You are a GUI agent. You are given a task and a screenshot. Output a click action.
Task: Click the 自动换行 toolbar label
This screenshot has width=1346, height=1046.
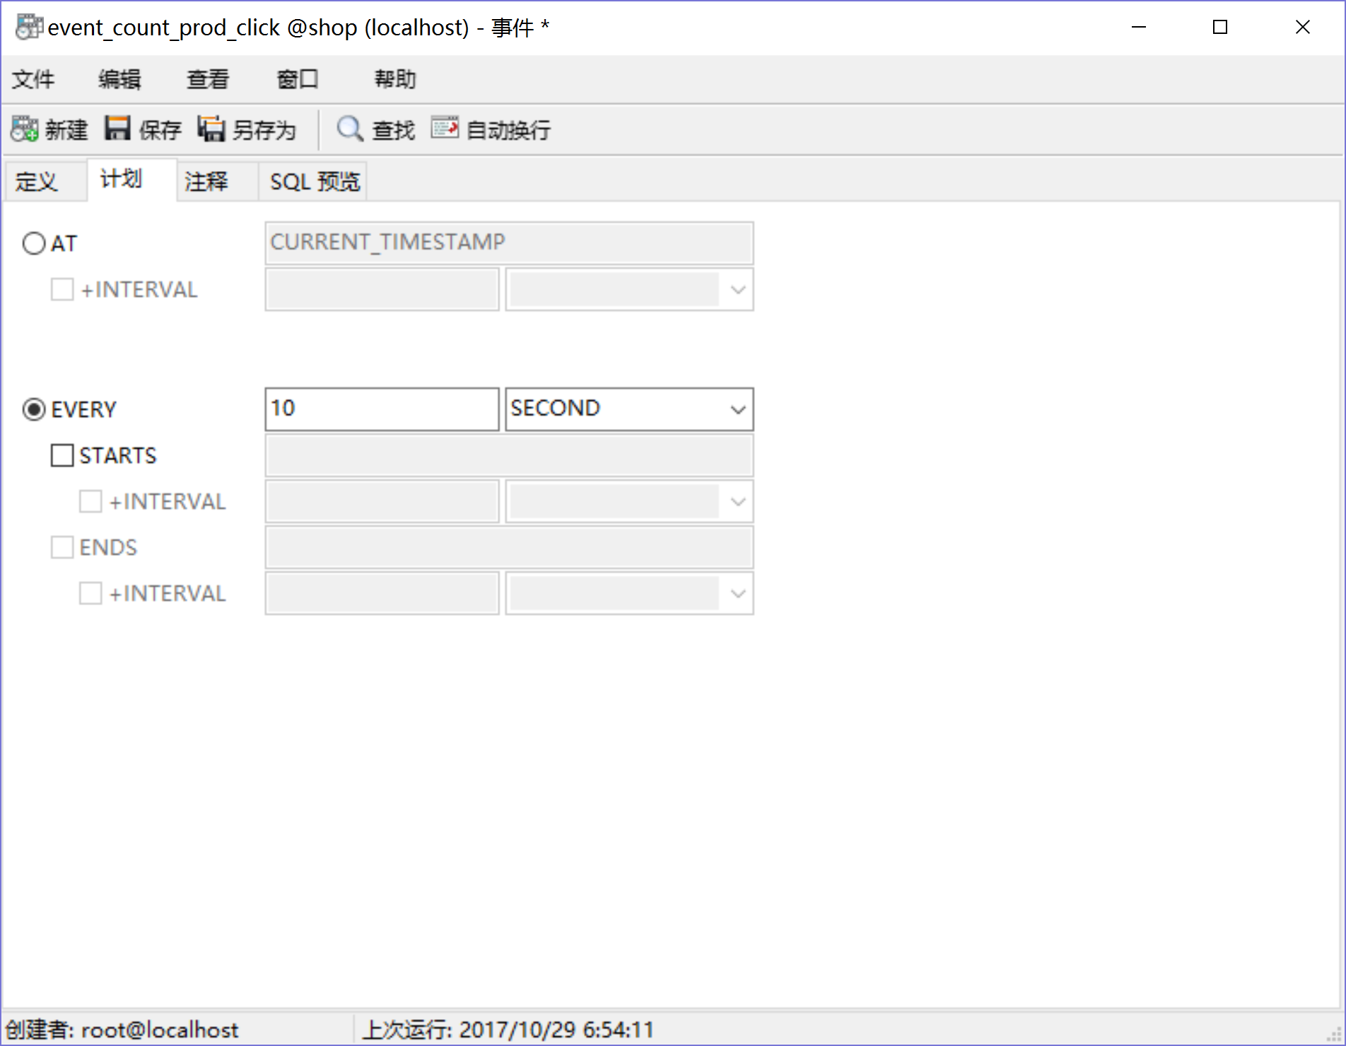click(508, 130)
